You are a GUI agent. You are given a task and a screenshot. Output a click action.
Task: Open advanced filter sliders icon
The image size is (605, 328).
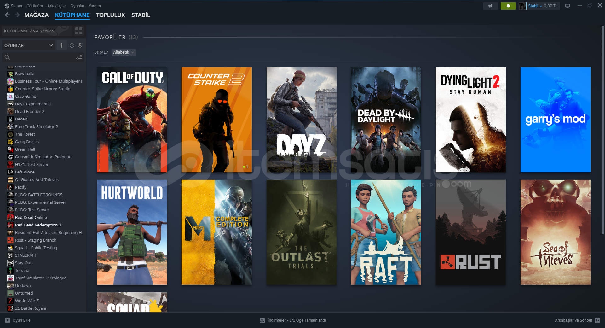tap(79, 57)
